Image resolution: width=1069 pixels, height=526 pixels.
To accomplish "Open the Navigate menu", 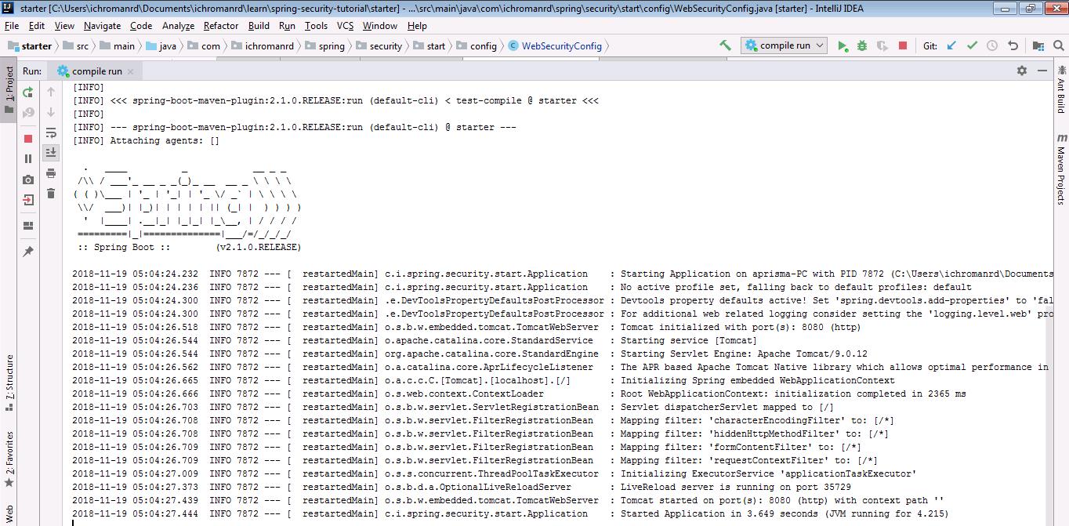I will tap(103, 25).
